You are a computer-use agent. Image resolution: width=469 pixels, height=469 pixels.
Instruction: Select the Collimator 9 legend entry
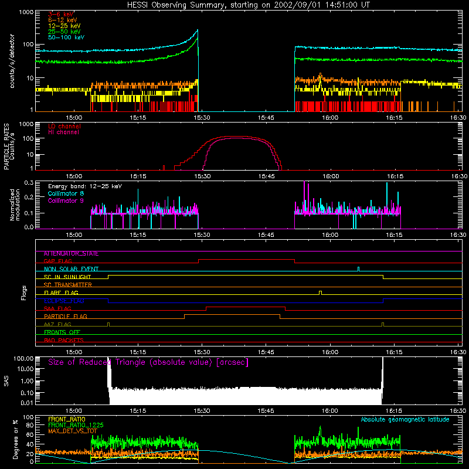click(66, 200)
